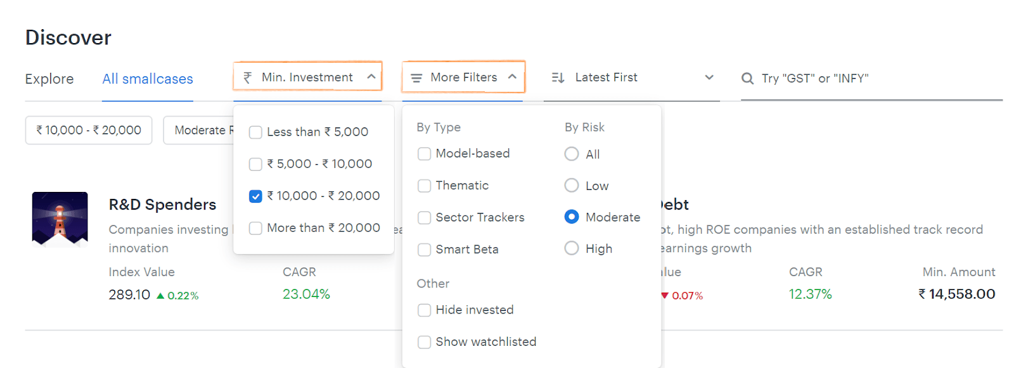Click the sort icon beside Latest First
1014x368 pixels.
pyautogui.click(x=558, y=78)
